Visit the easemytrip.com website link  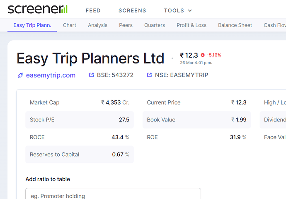[51, 75]
